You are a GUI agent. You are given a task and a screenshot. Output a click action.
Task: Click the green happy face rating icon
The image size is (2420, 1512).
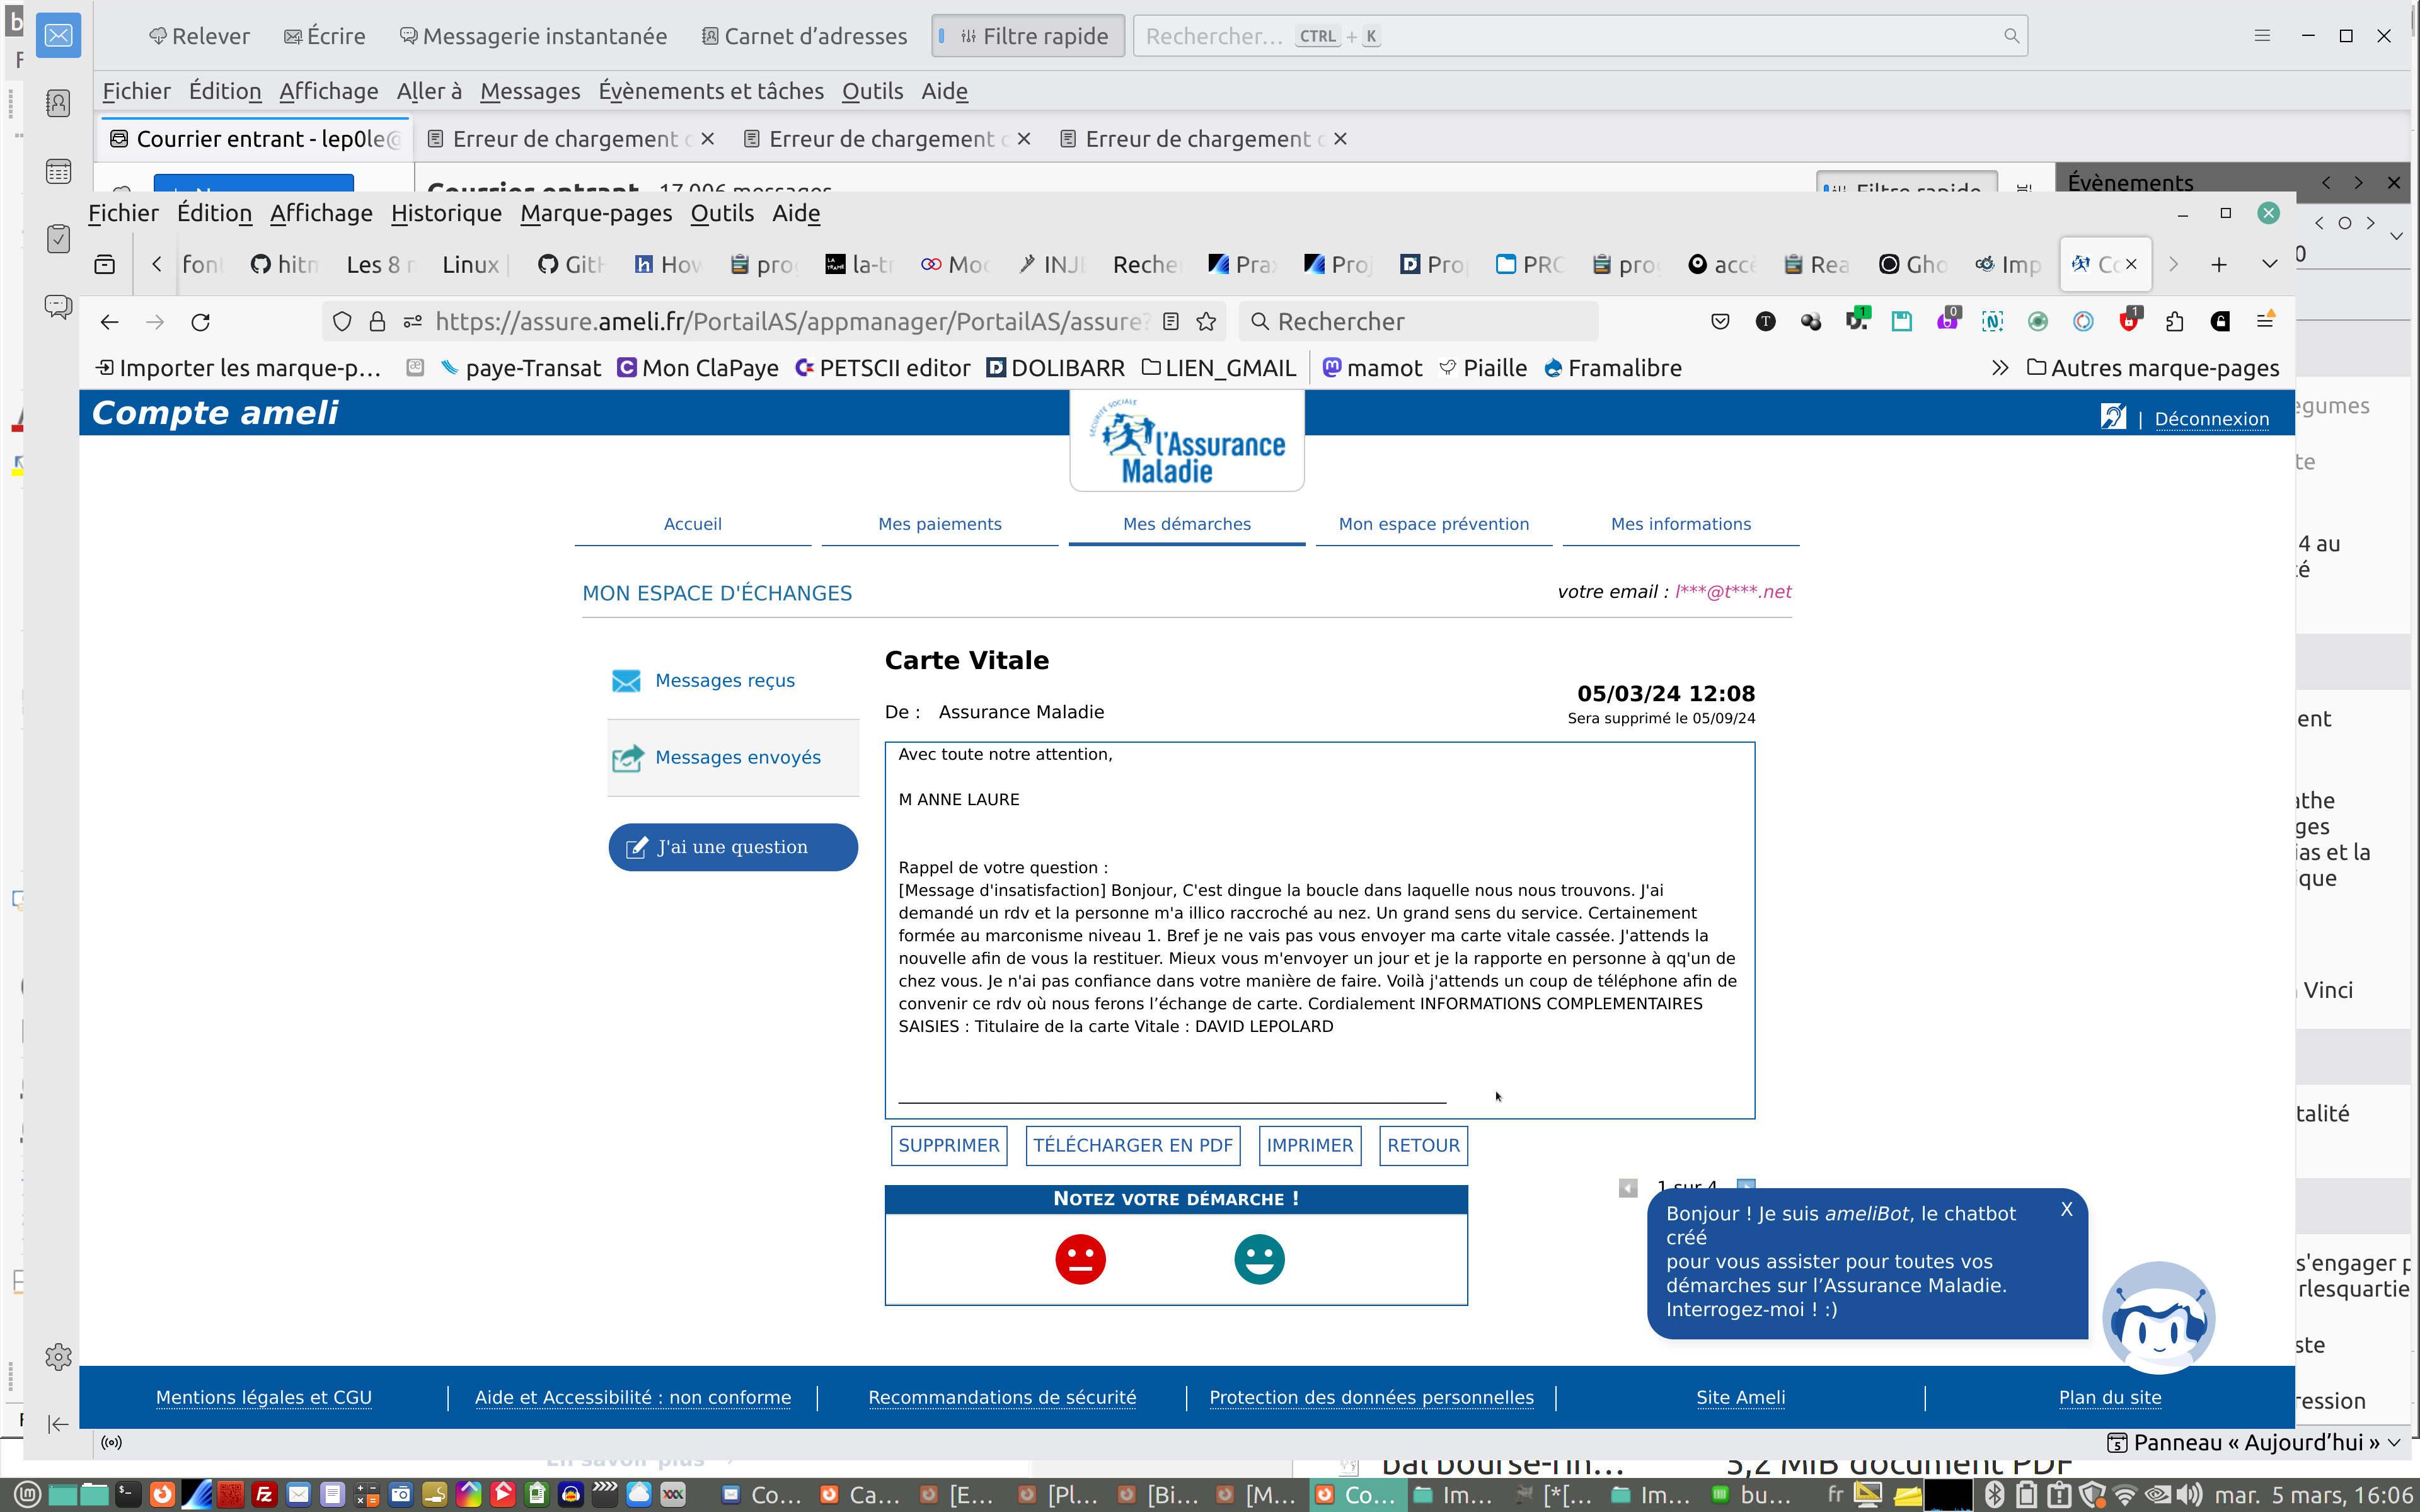1259,1259
